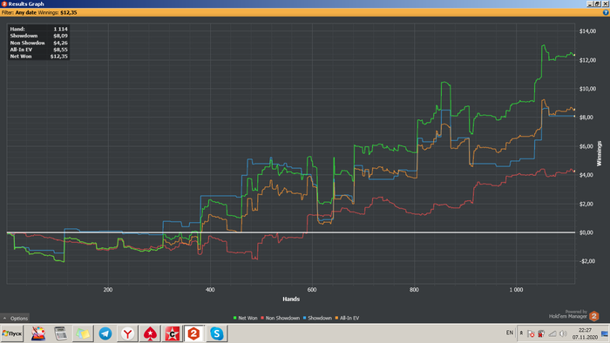Toggle the Showdown legend entry
Image resolution: width=610 pixels, height=343 pixels.
coord(317,318)
